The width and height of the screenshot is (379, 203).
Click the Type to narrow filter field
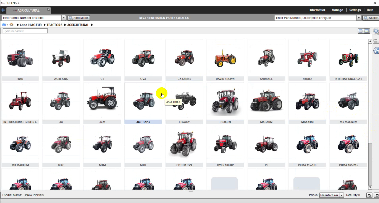pyautogui.click(x=25, y=31)
